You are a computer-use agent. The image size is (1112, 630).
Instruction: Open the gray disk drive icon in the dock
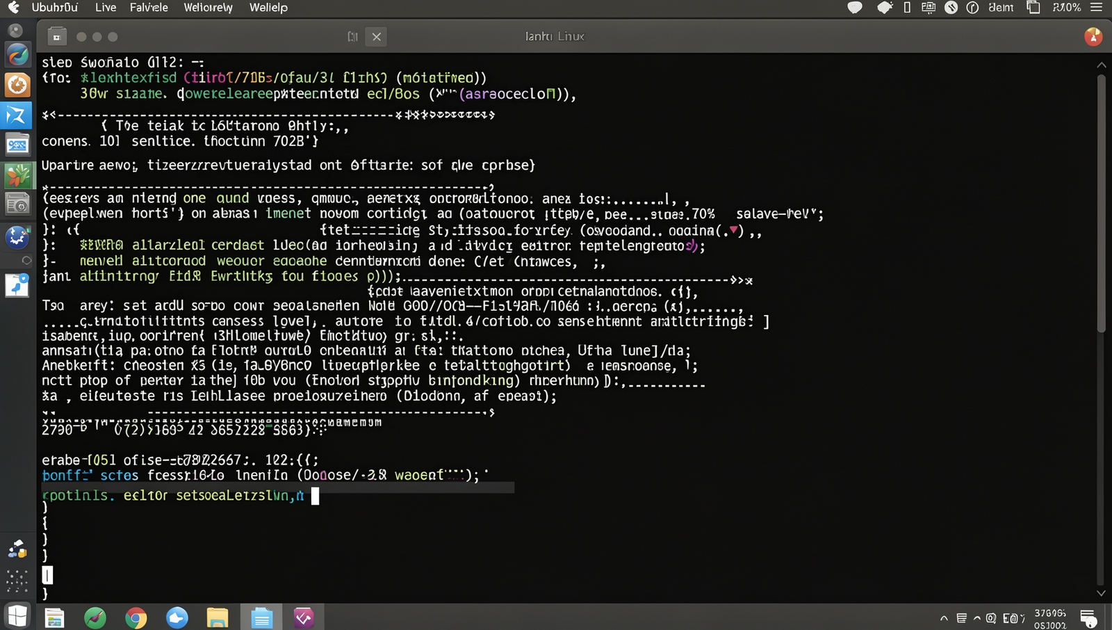click(17, 204)
